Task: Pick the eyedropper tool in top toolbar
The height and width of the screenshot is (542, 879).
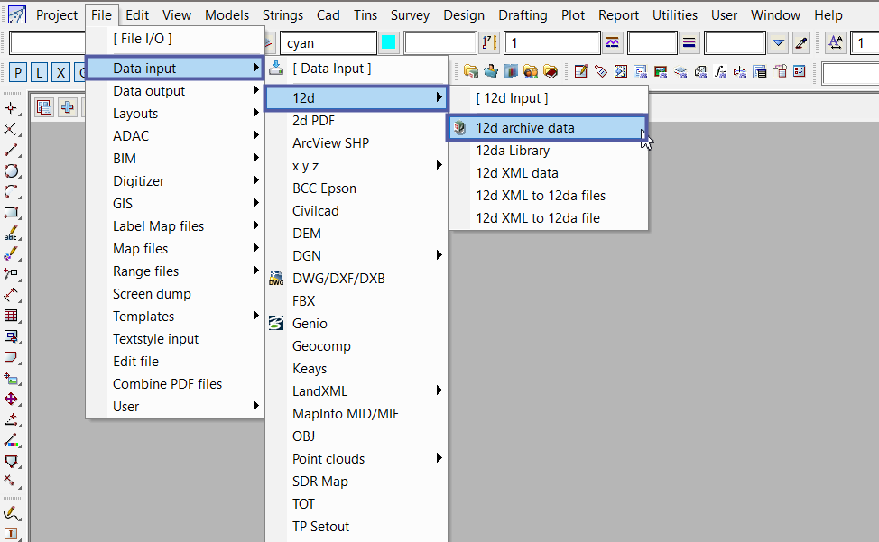Action: pyautogui.click(x=800, y=43)
